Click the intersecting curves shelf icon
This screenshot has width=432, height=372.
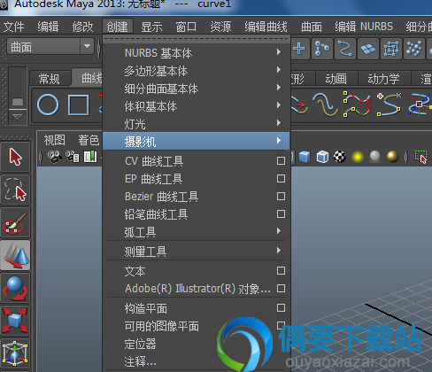420,105
